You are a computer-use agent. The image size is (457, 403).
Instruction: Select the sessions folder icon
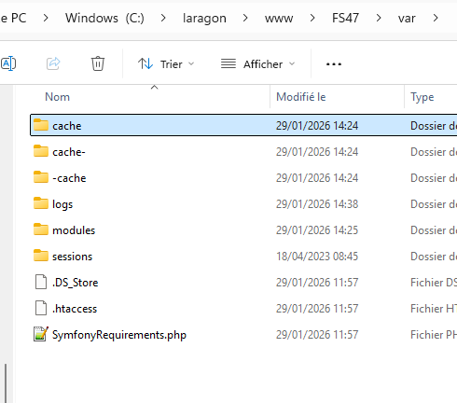point(41,256)
